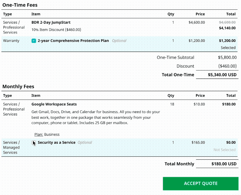The height and width of the screenshot is (195, 241).
Task: Click the Warranty type cell
Action: pos(11,41)
